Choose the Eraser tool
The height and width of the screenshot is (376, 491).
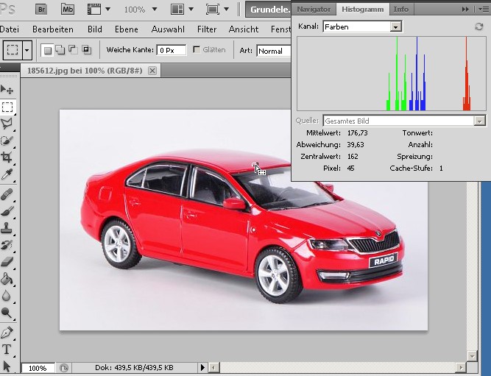point(7,261)
